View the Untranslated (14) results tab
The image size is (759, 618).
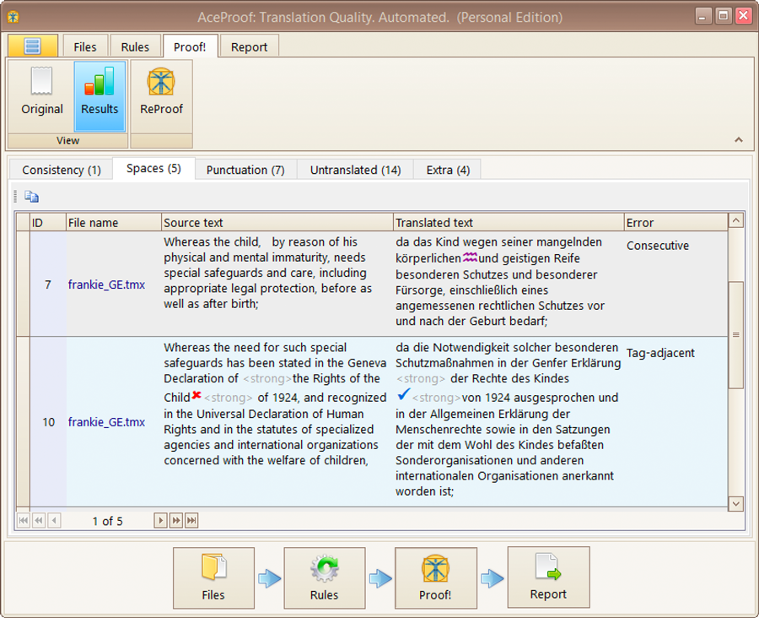point(355,170)
